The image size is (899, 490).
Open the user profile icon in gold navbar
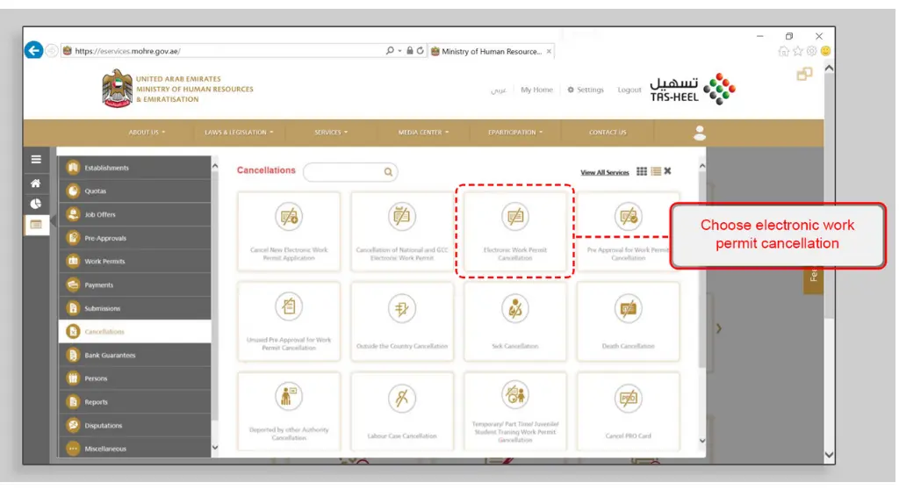tap(699, 133)
